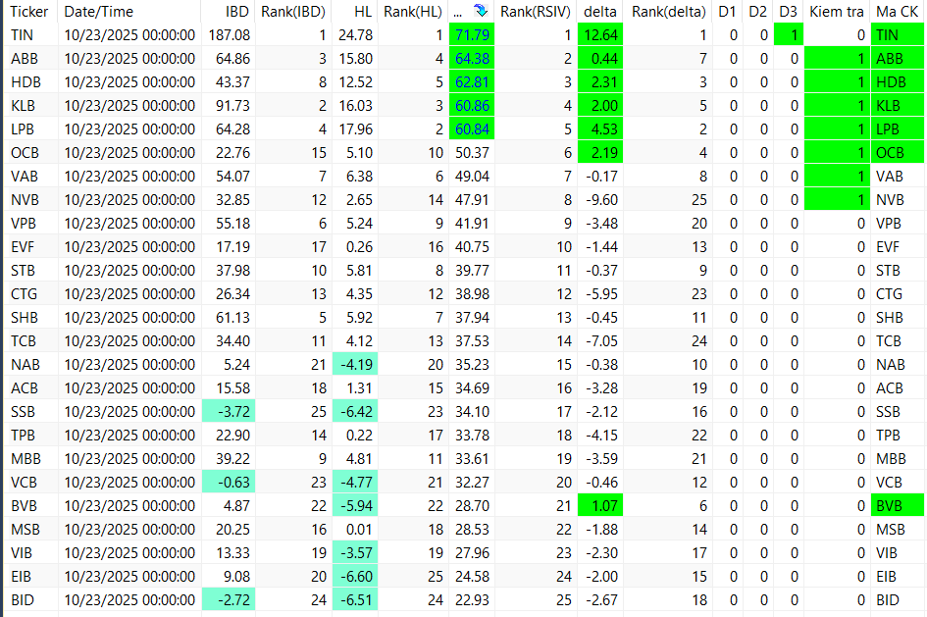The width and height of the screenshot is (927, 617).
Task: Click the IBD value 91.73
Action: click(x=232, y=106)
